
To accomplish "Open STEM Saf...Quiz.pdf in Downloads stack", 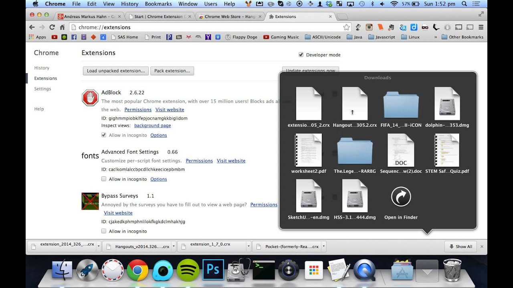I will coord(447,154).
